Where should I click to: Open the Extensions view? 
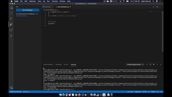11,30
